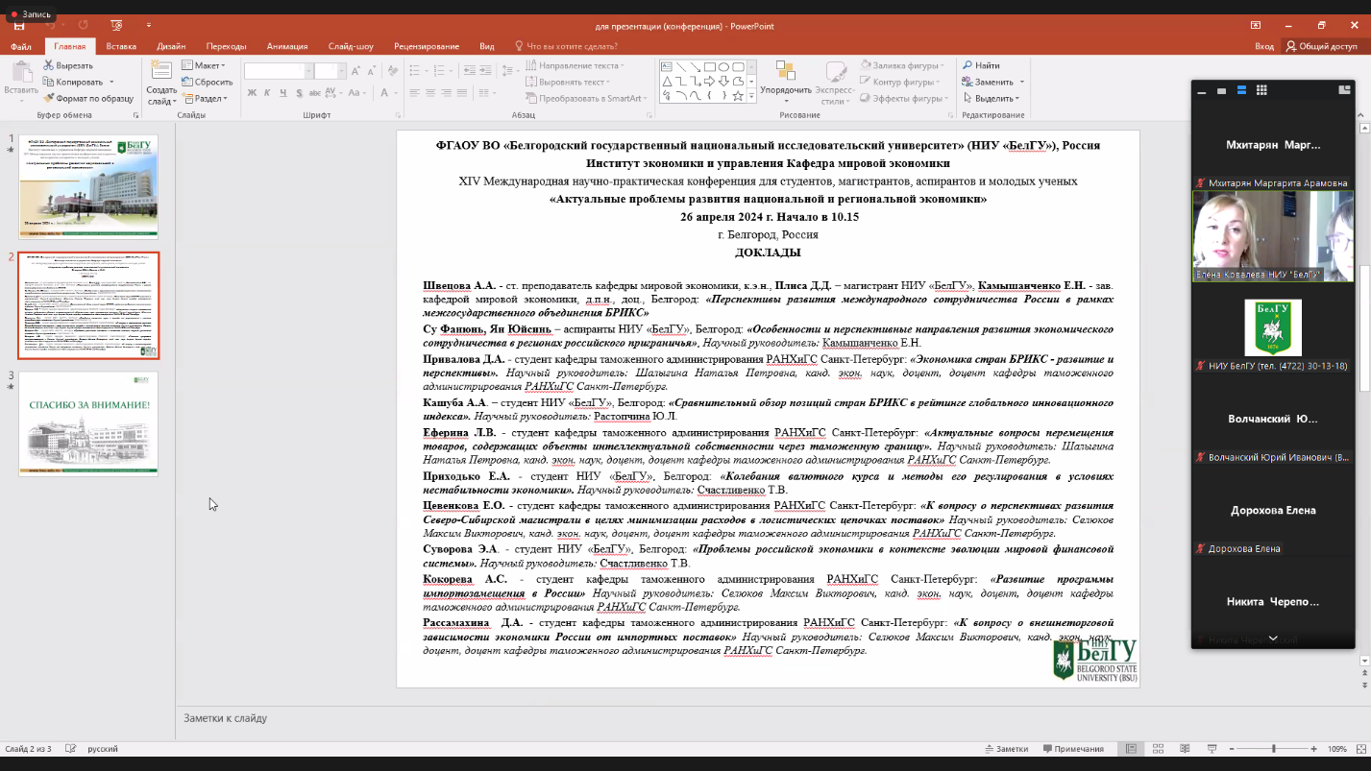Toggle italic К formatting
Viewport: 1371px width, 771px height.
tap(268, 93)
